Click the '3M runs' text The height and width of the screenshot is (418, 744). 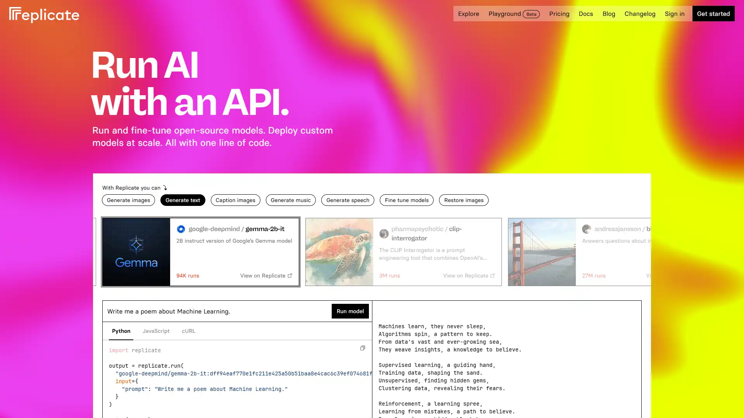(x=389, y=276)
